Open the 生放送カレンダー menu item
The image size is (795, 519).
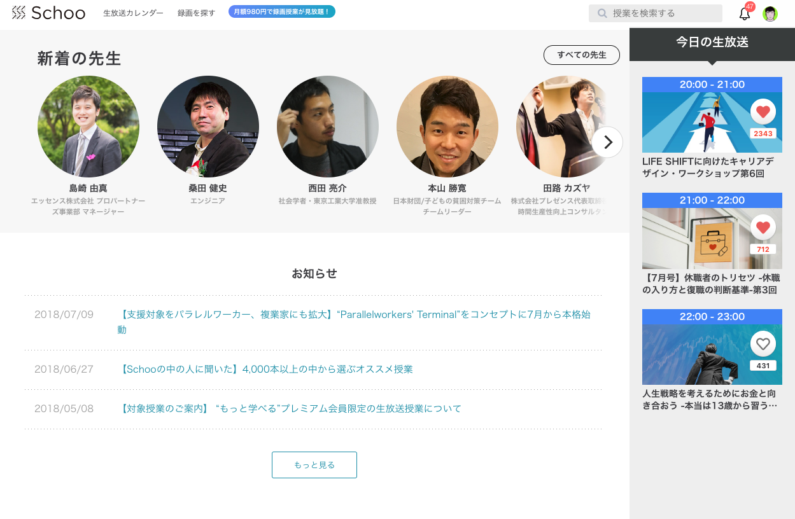pyautogui.click(x=133, y=13)
